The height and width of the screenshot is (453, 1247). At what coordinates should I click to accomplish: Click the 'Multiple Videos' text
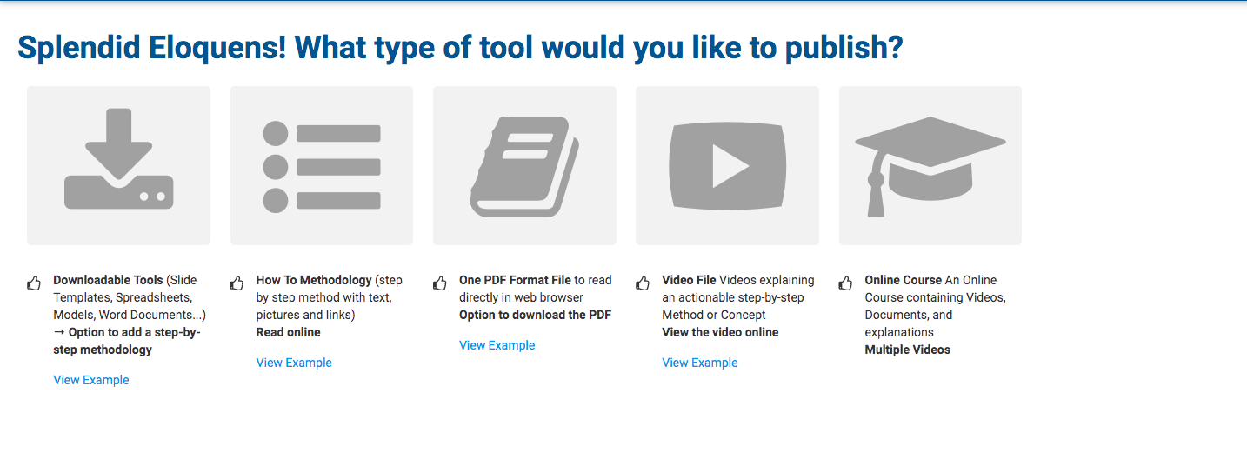coord(907,350)
